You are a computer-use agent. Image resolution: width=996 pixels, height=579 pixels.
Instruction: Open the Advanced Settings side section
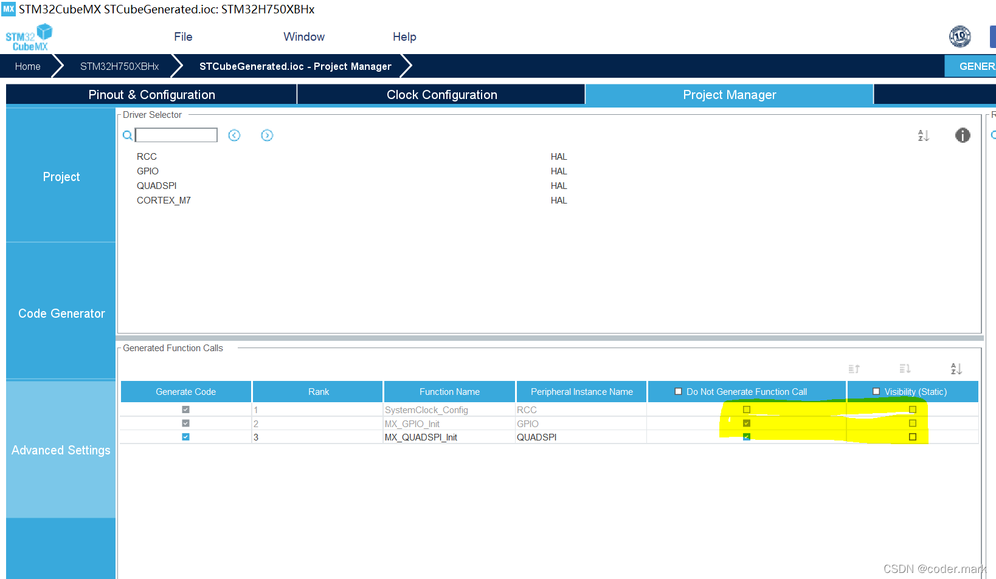tap(61, 450)
